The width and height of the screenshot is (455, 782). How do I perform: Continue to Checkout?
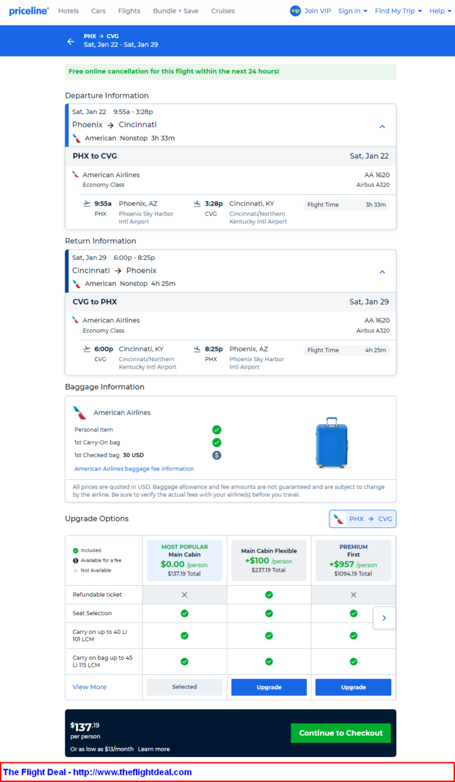pos(341,733)
